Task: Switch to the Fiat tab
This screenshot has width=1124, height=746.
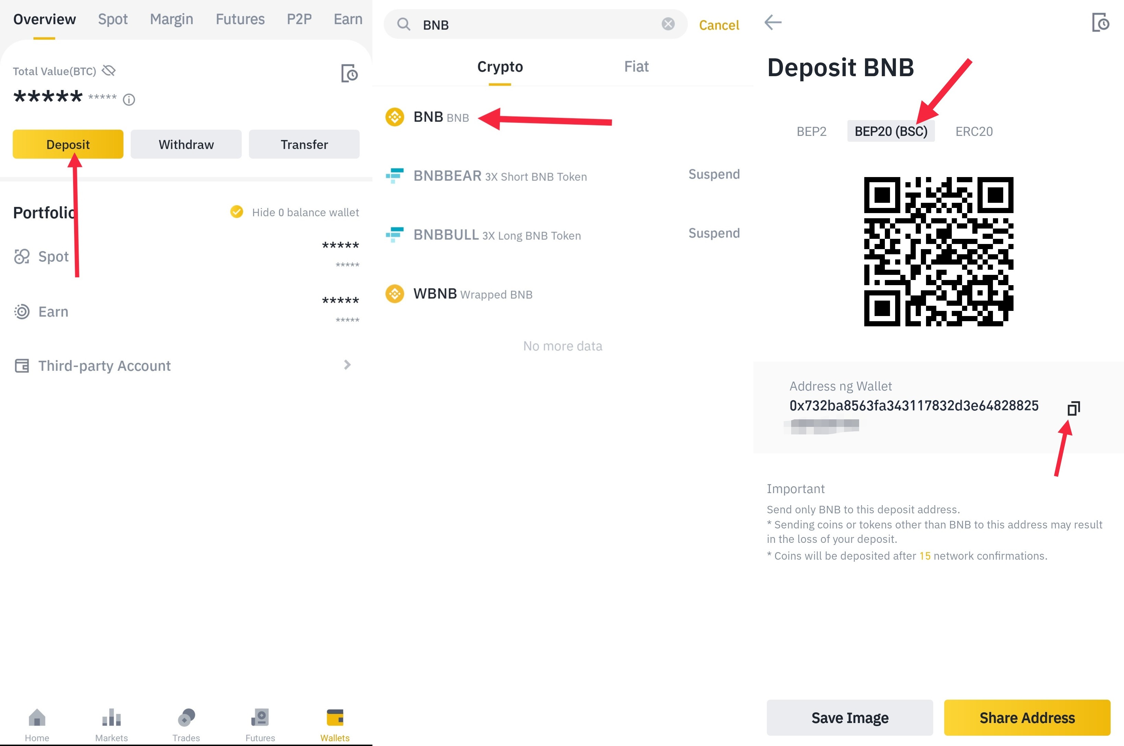Action: (636, 67)
